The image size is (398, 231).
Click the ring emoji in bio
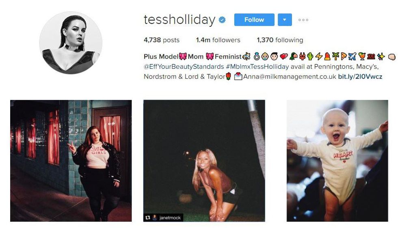[257, 57]
